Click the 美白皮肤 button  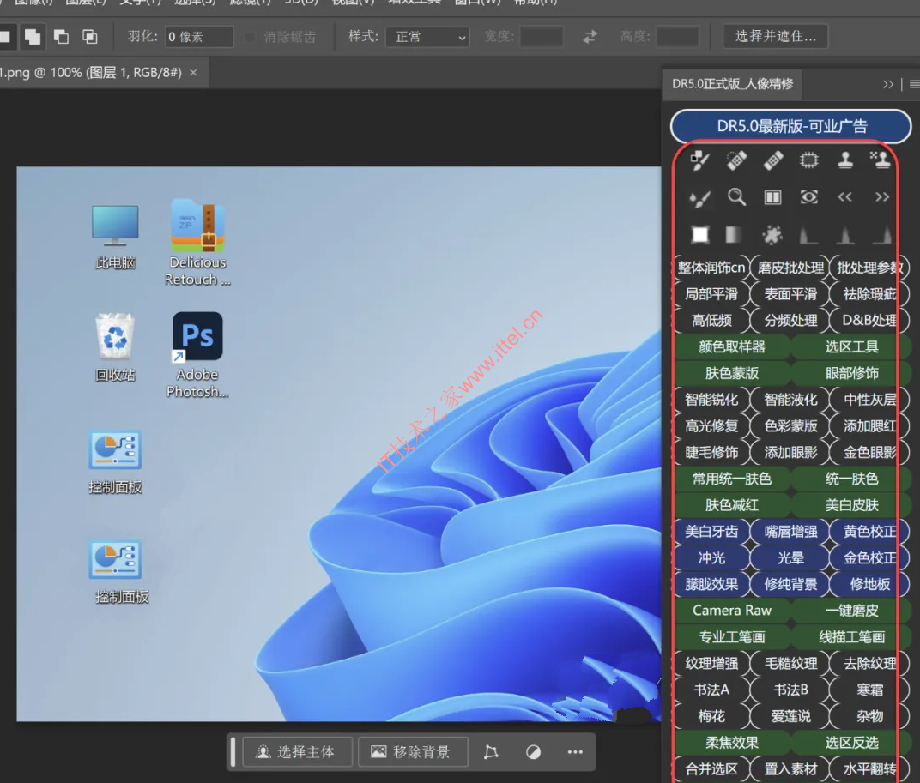(851, 505)
